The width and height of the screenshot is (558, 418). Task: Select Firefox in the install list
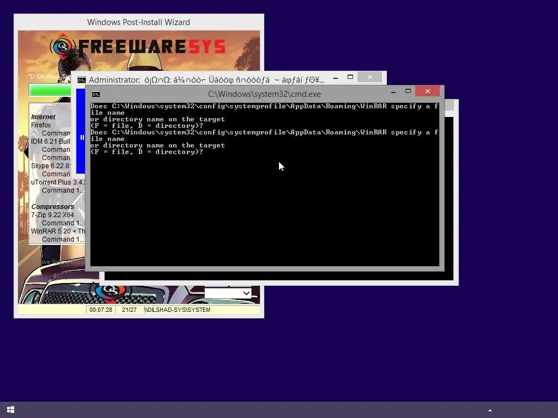coord(41,125)
